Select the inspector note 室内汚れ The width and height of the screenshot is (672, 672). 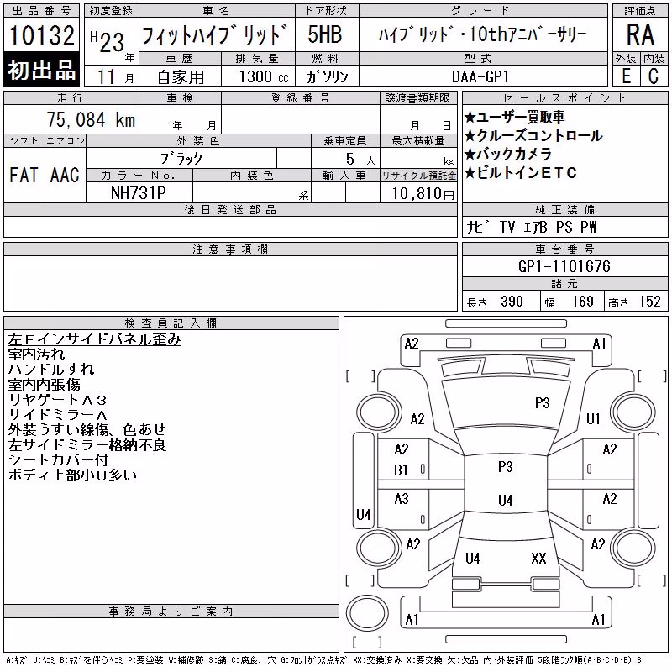(36, 354)
